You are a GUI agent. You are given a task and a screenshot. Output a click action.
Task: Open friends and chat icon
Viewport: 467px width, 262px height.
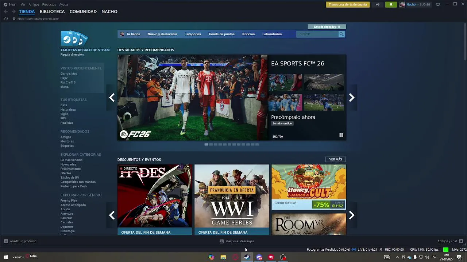(x=461, y=241)
